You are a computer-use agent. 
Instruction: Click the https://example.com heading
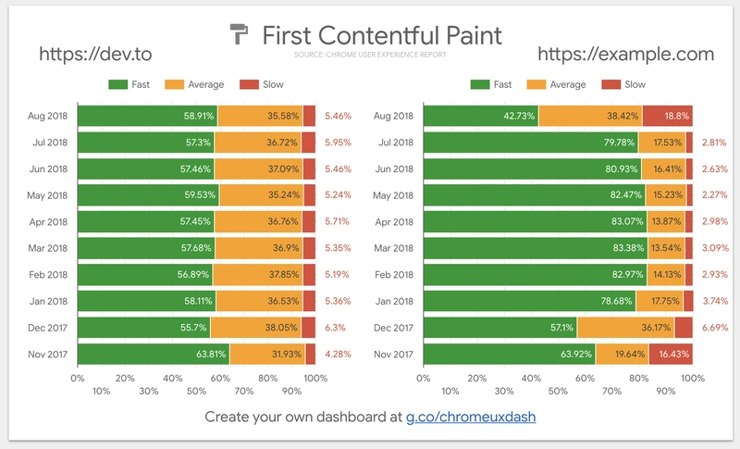[x=626, y=55]
